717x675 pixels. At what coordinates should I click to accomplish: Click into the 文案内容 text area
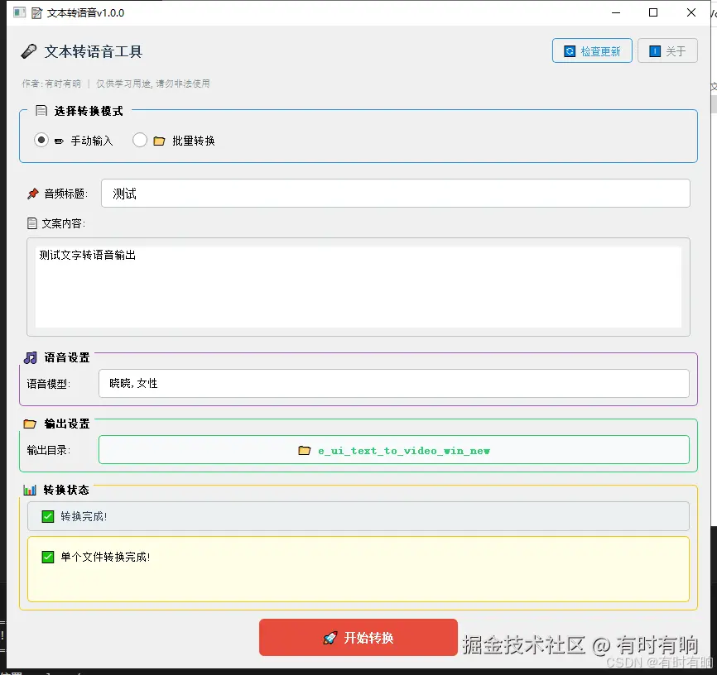point(358,287)
